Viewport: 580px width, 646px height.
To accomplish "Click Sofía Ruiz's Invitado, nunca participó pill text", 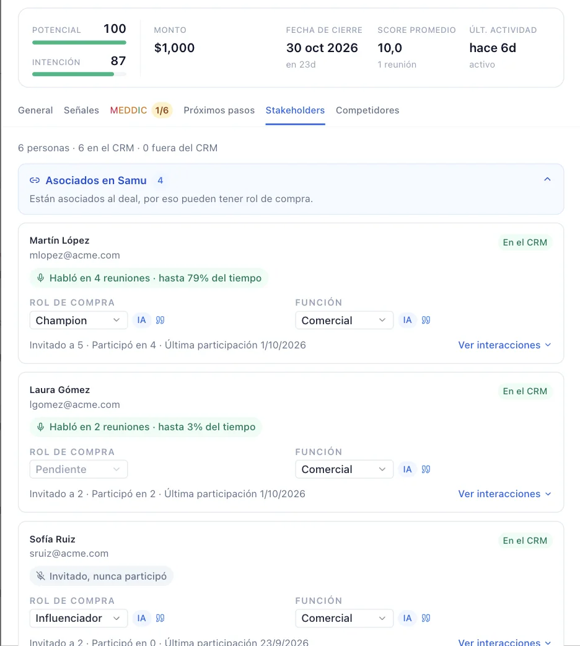I will point(108,576).
